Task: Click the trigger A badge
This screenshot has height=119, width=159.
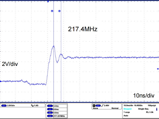Action: 94,105
